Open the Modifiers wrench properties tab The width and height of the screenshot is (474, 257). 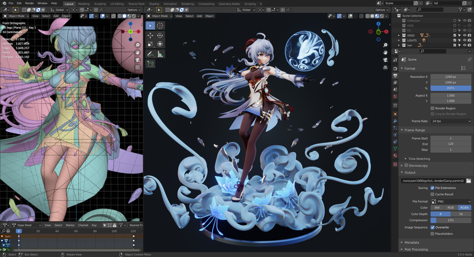point(395,121)
